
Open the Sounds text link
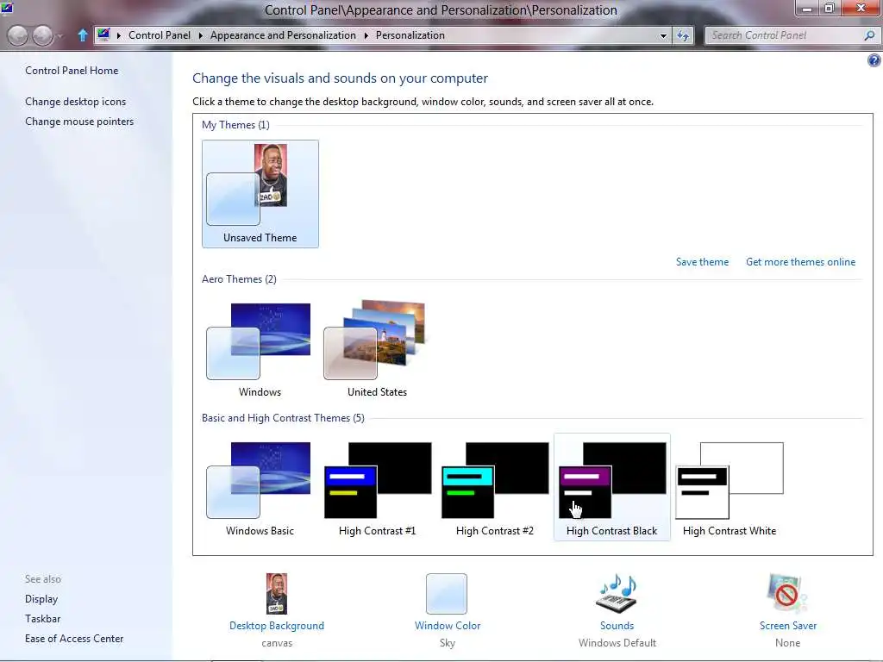[617, 626]
